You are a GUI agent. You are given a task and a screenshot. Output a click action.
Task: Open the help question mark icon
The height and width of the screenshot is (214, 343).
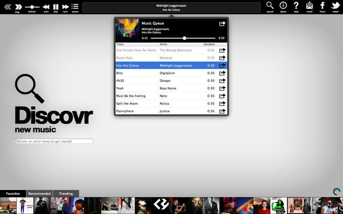pyautogui.click(x=296, y=6)
